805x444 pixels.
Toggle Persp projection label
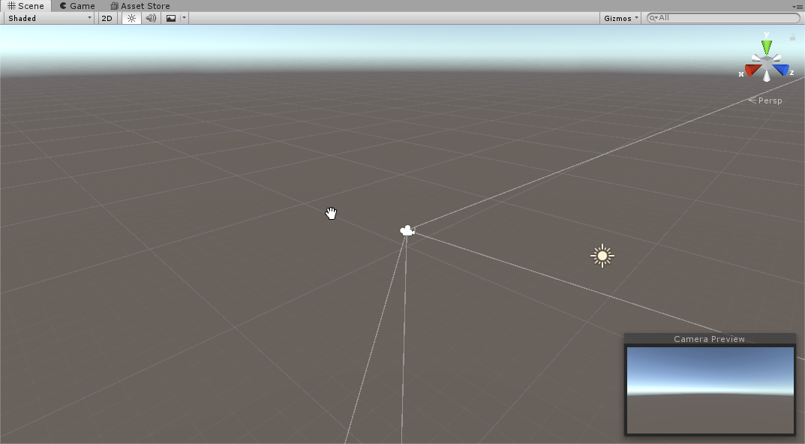click(x=765, y=100)
